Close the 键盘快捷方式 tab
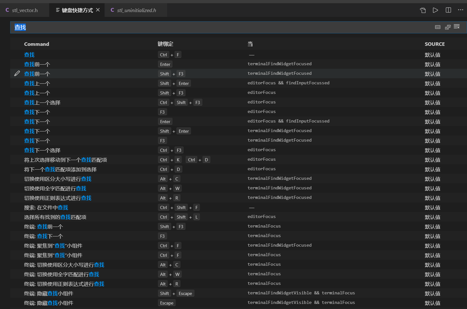 [x=97, y=10]
